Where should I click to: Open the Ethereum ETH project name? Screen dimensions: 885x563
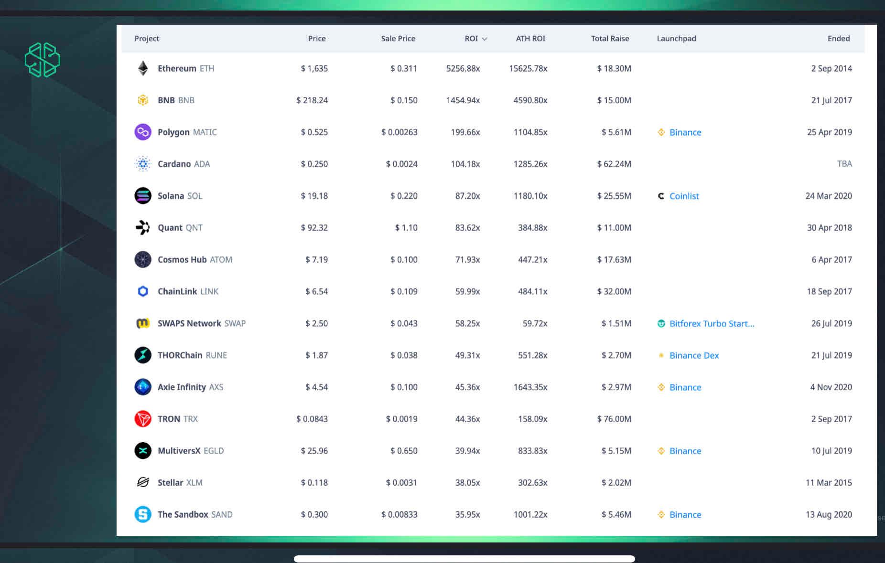coord(186,68)
